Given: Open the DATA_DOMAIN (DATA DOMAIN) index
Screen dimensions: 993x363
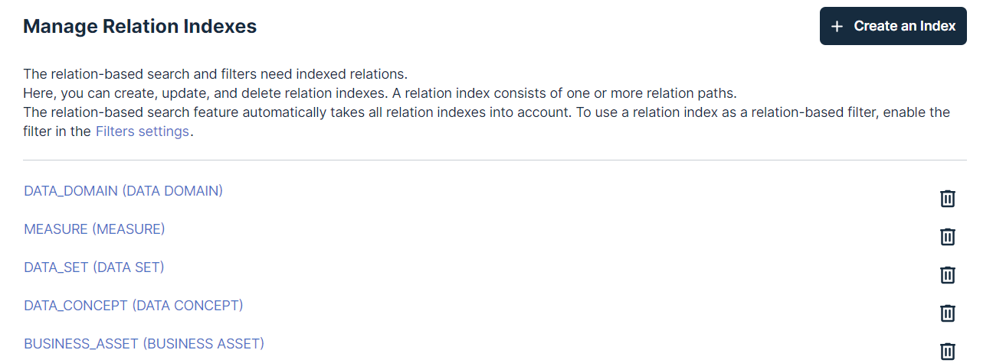Looking at the screenshot, I should click(123, 191).
